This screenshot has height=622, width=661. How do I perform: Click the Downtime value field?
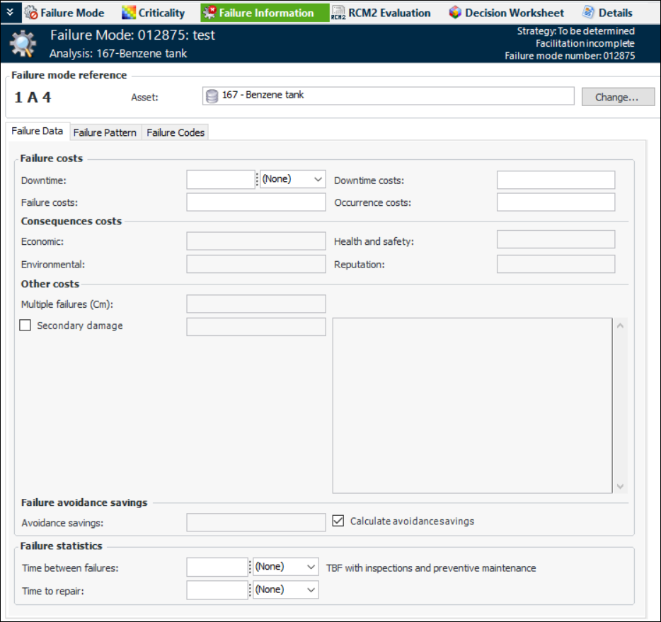(x=221, y=180)
